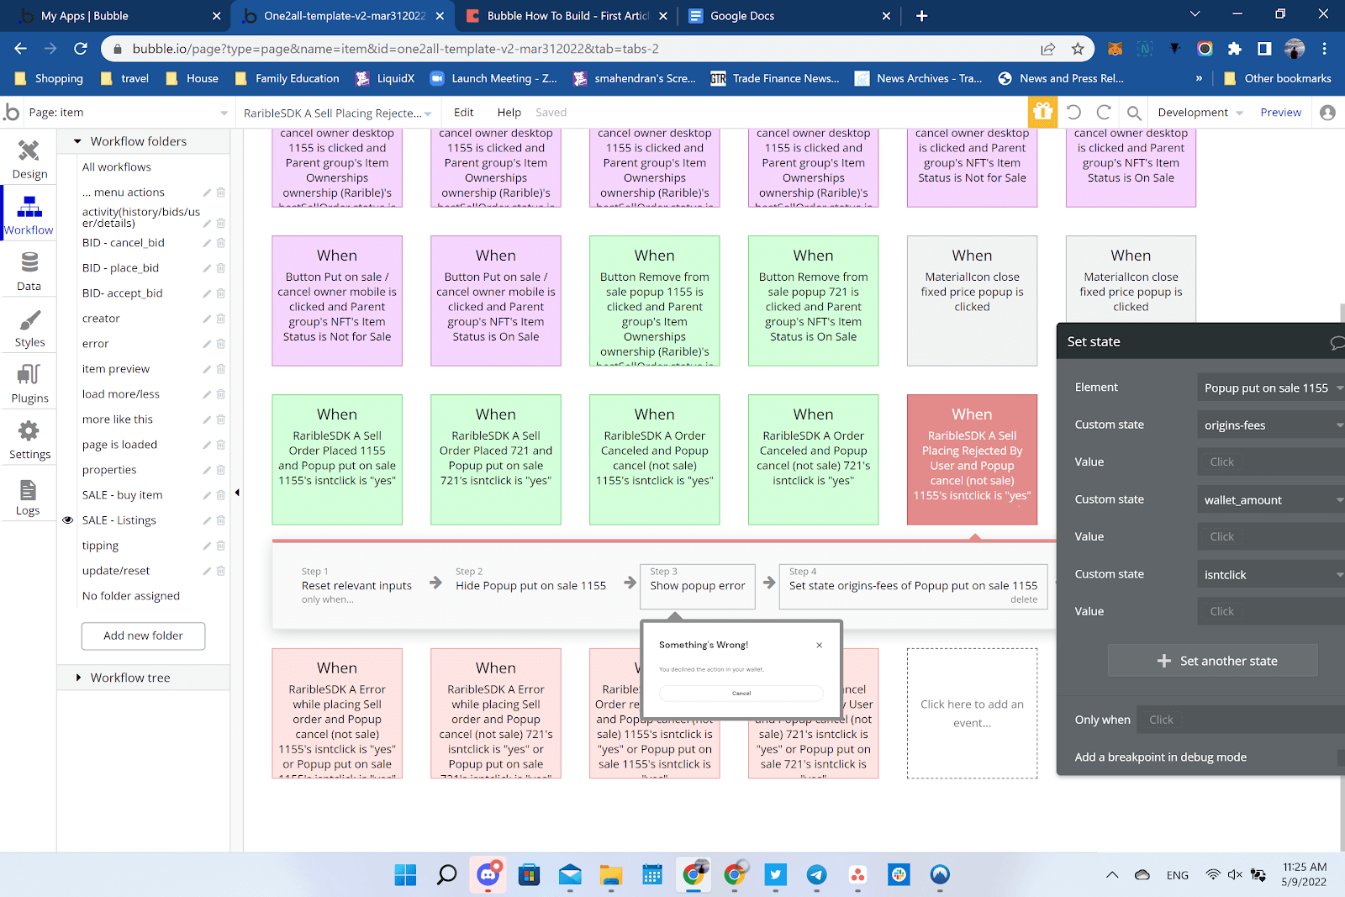Switch to the Google Docs browser tab
The image size is (1345, 897).
click(743, 15)
